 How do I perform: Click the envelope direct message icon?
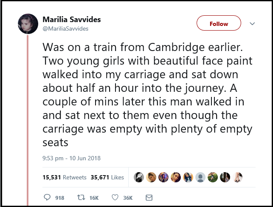tap(149, 198)
